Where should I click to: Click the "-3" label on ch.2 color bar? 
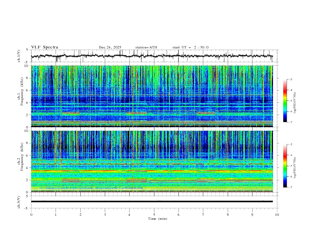point(290,145)
